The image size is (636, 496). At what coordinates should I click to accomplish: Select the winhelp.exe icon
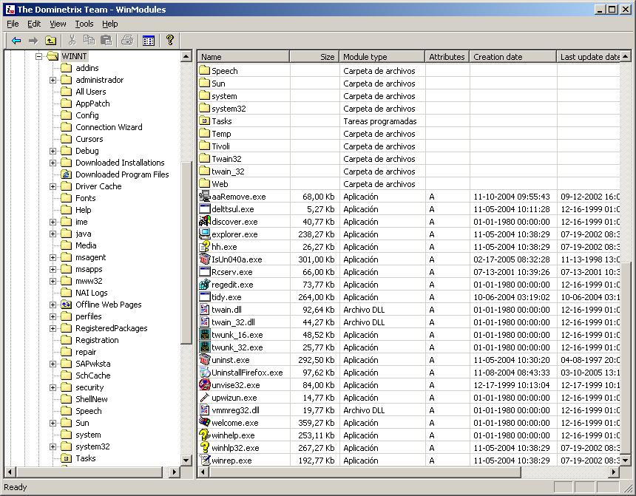(x=204, y=435)
